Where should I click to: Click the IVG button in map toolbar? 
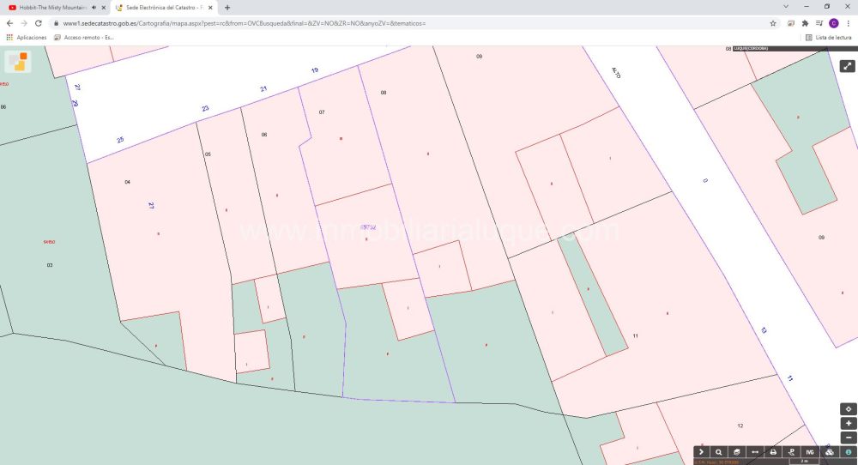pos(809,452)
